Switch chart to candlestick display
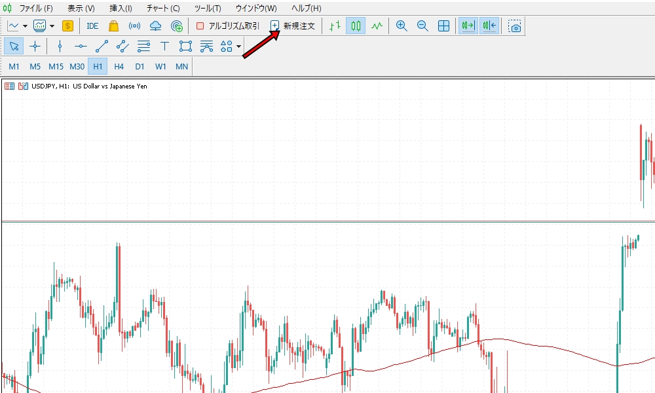This screenshot has width=655, height=393. [x=356, y=26]
